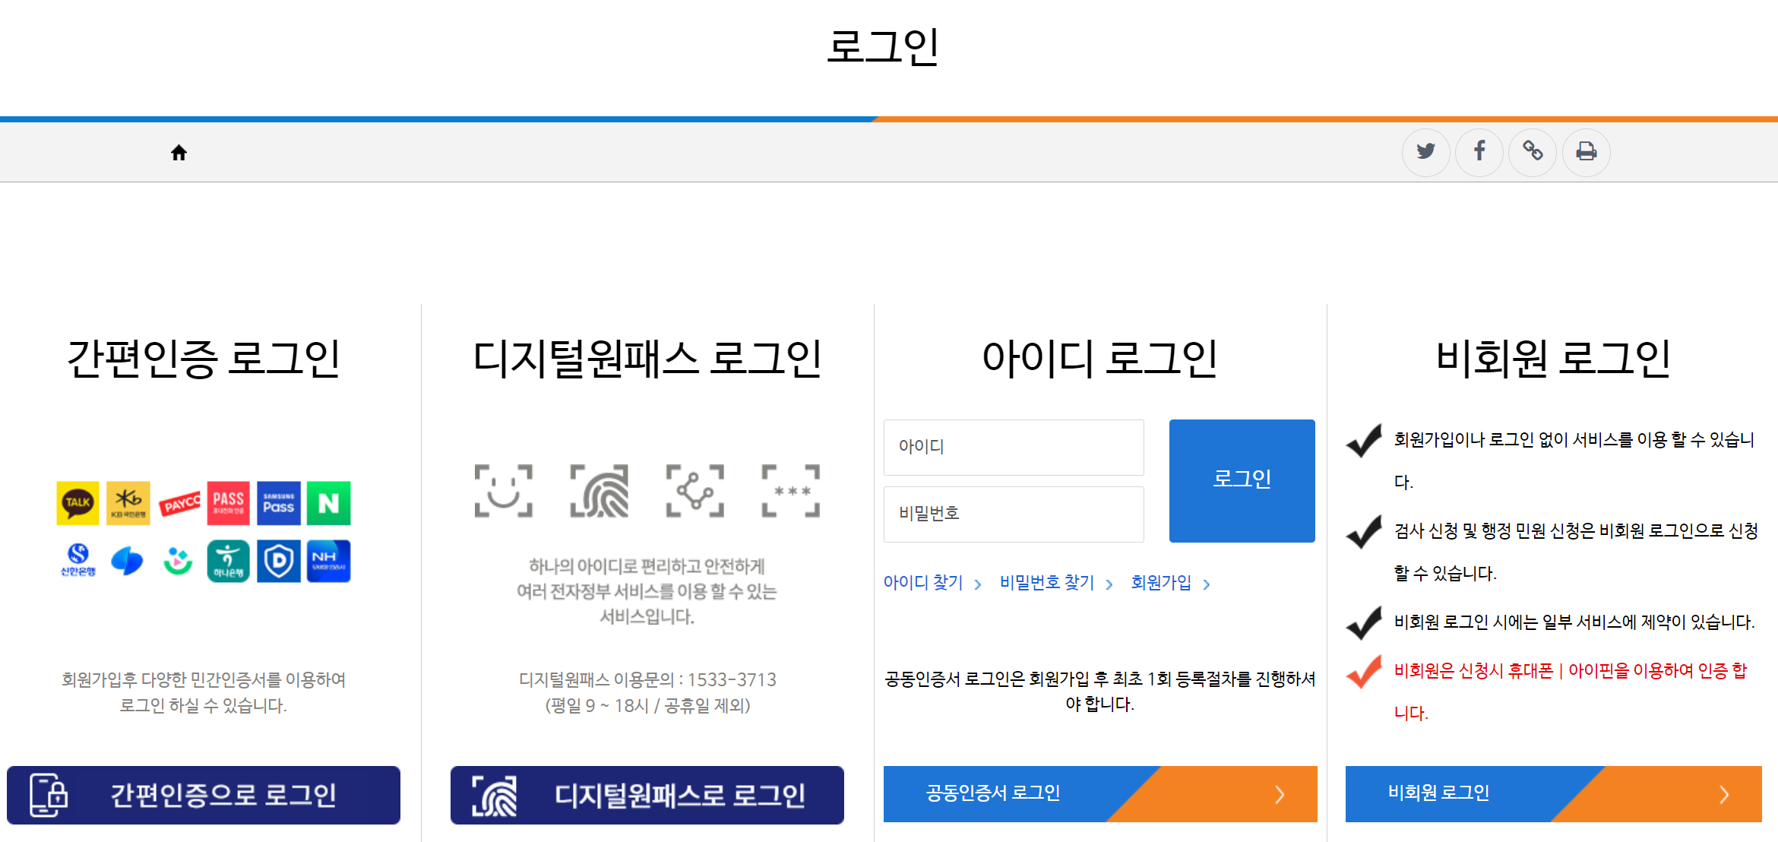Share page via Facebook icon
Viewport: 1778px width, 842px height.
click(x=1479, y=152)
